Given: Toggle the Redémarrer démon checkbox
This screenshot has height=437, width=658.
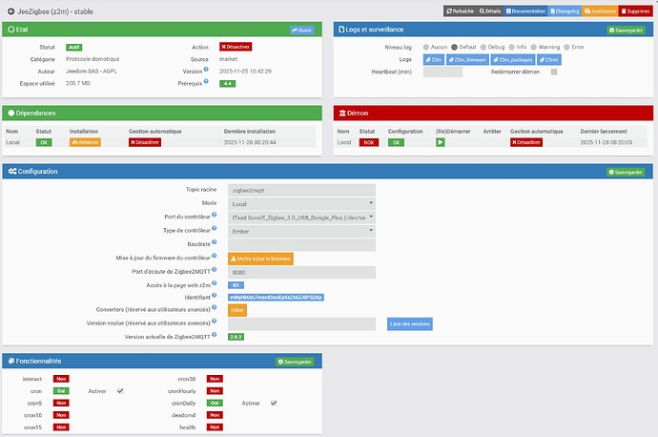Looking at the screenshot, I should [554, 72].
